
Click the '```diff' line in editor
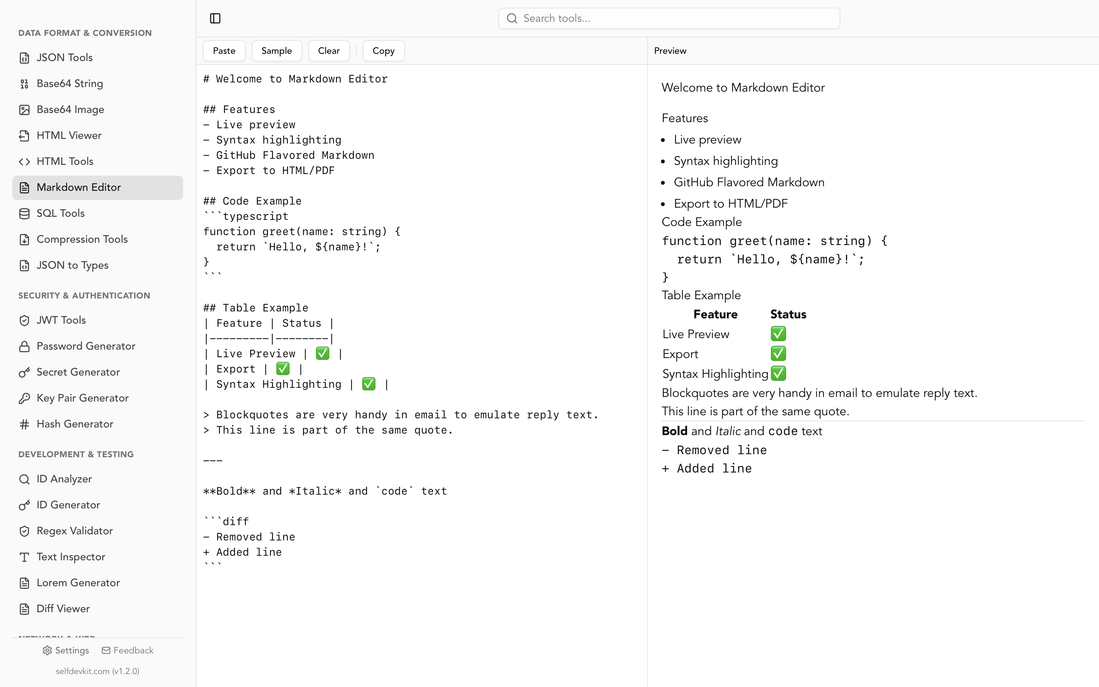tap(226, 522)
